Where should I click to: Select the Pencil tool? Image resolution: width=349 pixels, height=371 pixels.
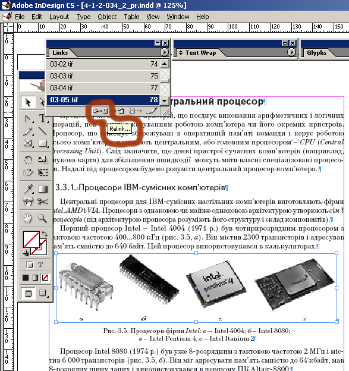[28, 131]
